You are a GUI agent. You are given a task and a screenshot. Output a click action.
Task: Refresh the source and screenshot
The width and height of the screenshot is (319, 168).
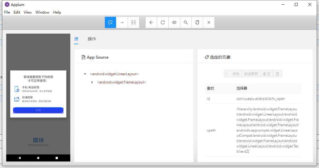(x=163, y=22)
